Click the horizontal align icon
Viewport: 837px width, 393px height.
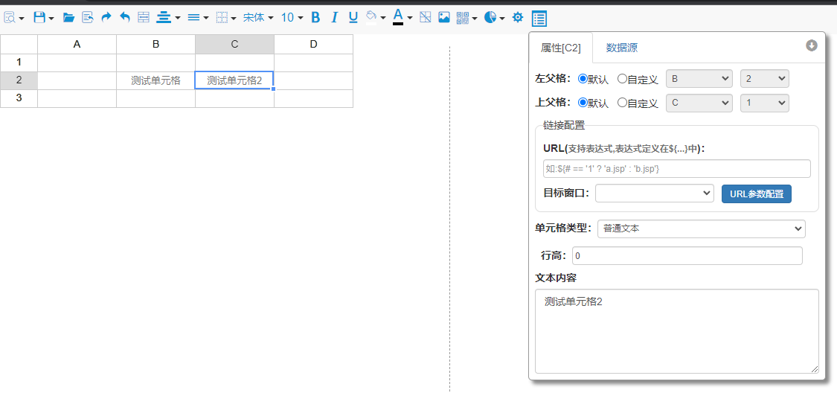164,18
